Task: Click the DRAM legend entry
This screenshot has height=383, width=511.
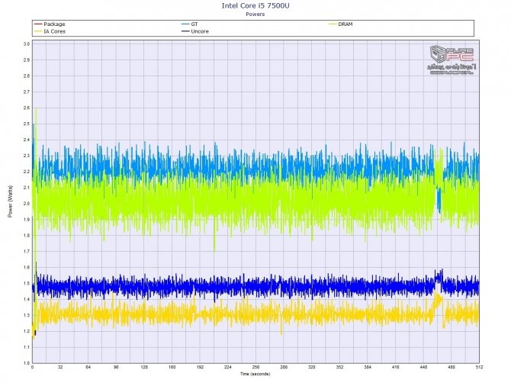Action: click(x=341, y=24)
